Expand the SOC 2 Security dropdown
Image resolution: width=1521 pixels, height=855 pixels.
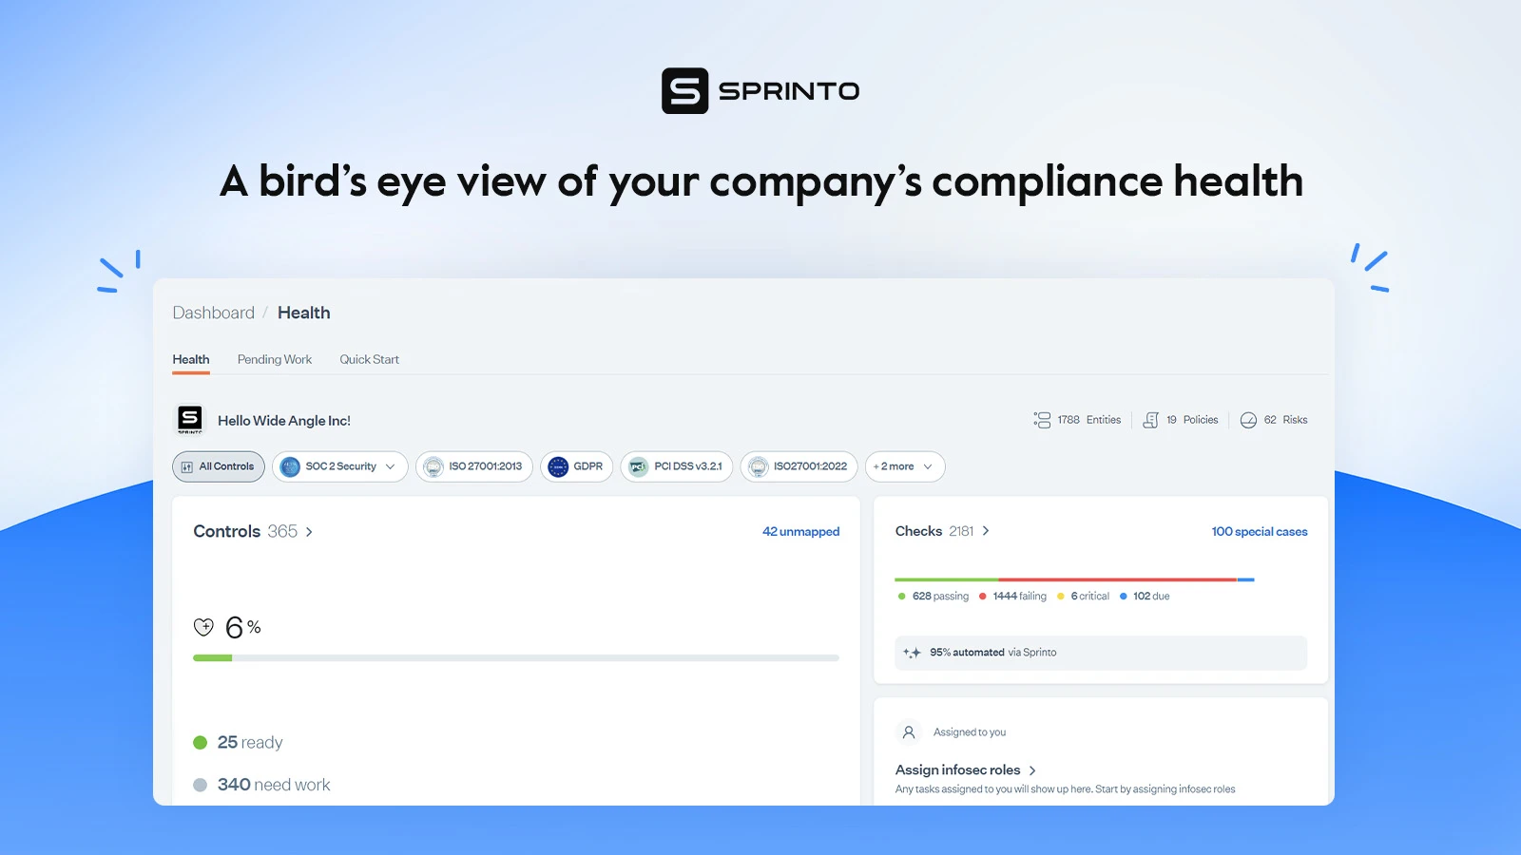390,466
